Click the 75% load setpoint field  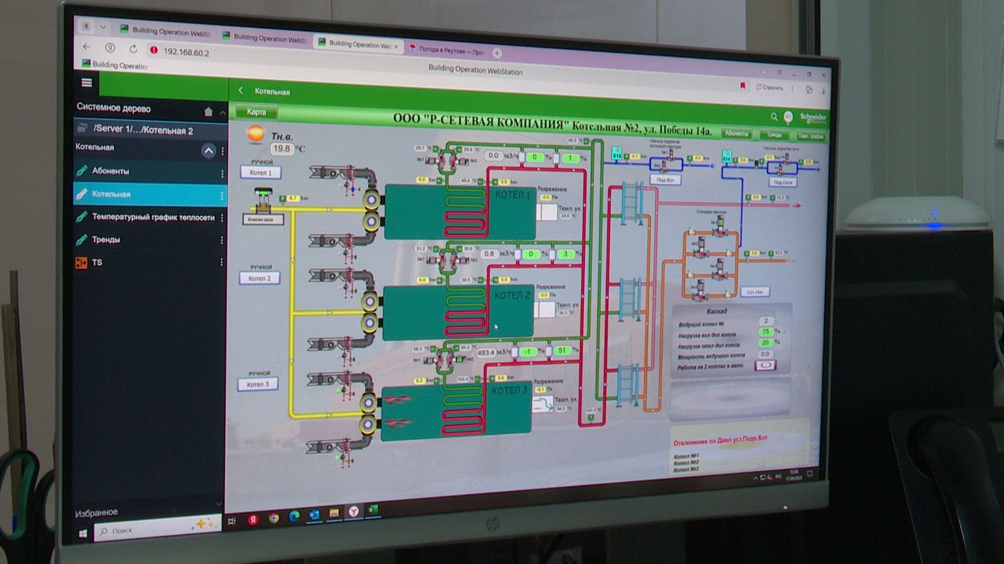point(766,332)
